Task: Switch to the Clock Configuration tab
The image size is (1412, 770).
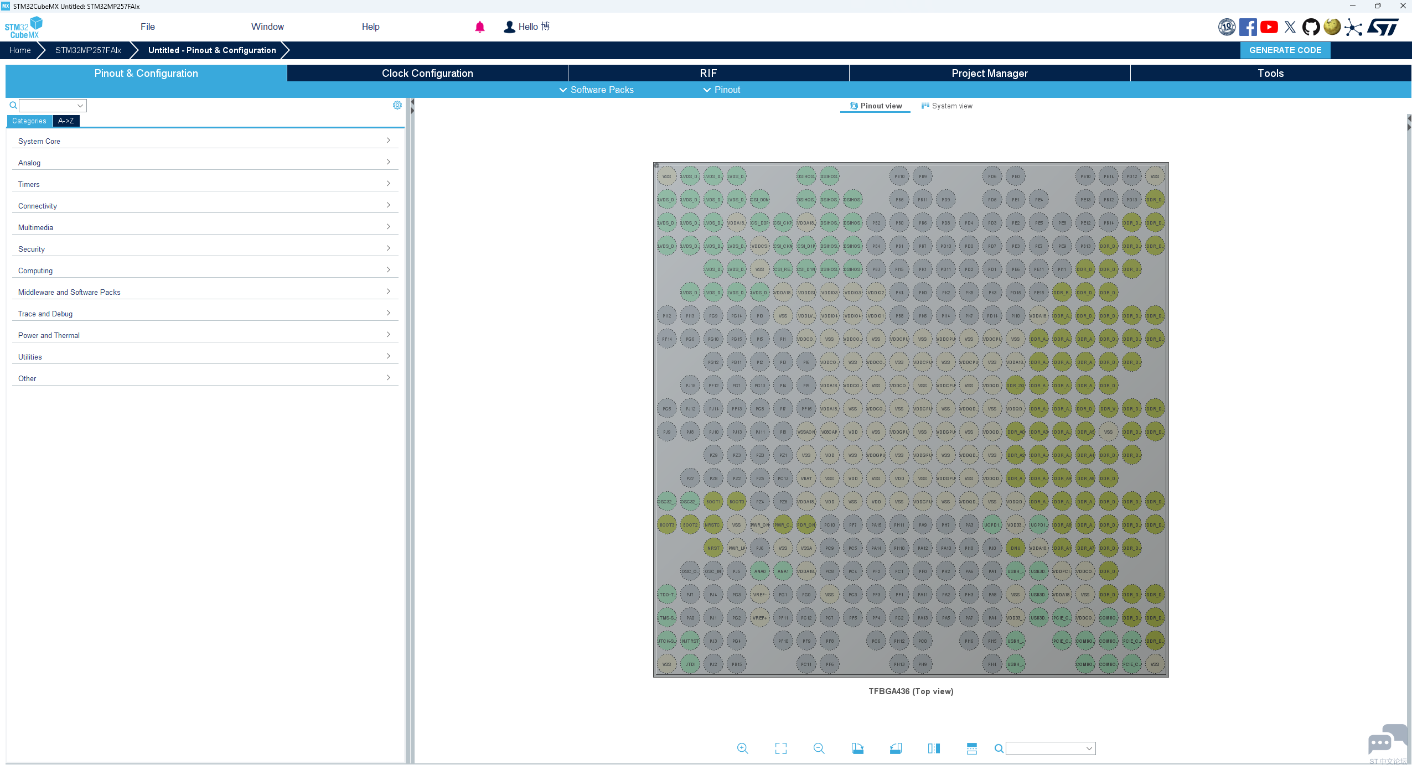Action: [427, 73]
